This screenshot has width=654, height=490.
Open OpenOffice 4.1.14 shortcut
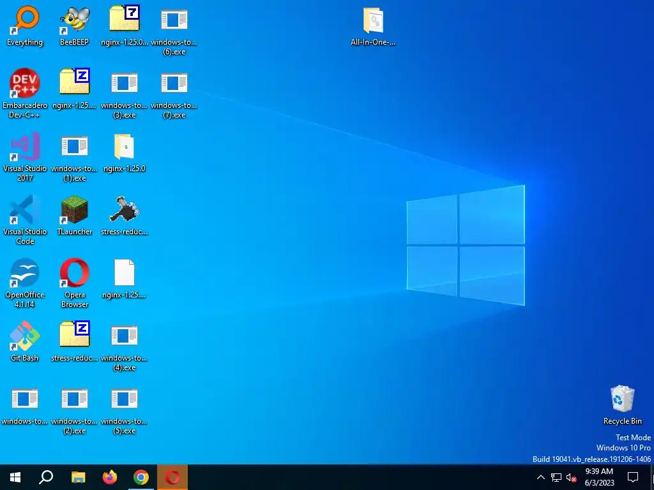pyautogui.click(x=25, y=283)
